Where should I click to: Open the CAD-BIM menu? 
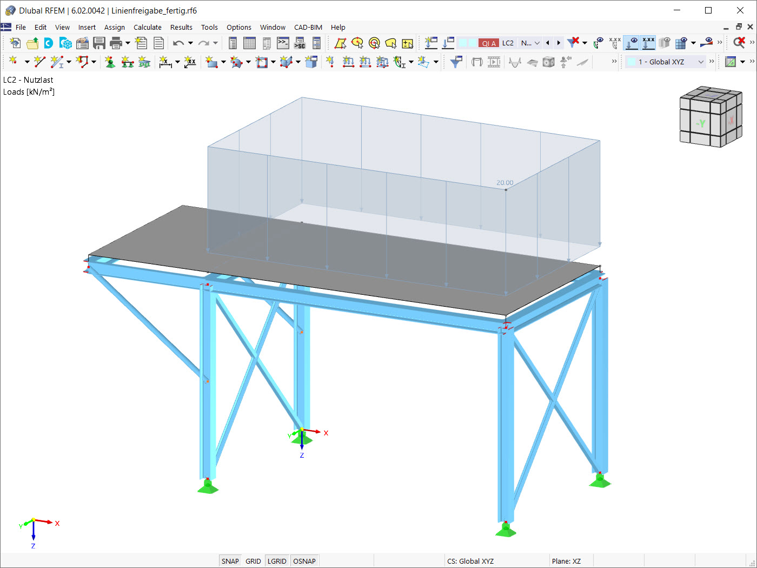[x=308, y=27]
